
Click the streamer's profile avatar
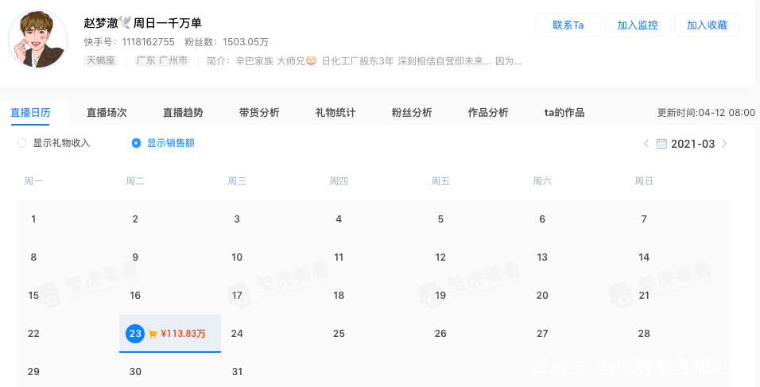(x=38, y=39)
